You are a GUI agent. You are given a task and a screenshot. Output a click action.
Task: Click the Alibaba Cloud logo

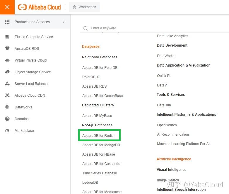40,7
